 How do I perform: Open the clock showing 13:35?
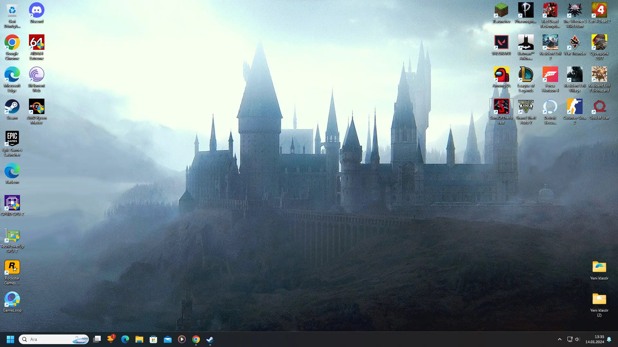595,339
